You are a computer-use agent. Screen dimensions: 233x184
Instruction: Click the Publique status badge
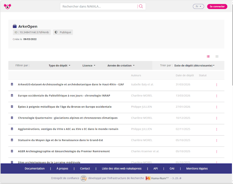pos(63,32)
